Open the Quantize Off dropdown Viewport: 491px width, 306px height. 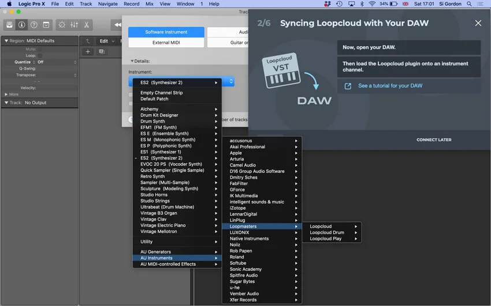(57, 62)
